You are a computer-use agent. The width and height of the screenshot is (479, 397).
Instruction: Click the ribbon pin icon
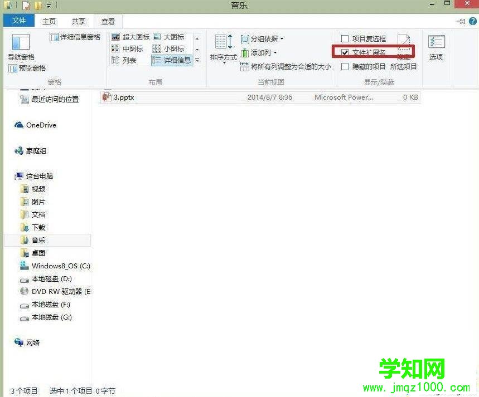[461, 21]
